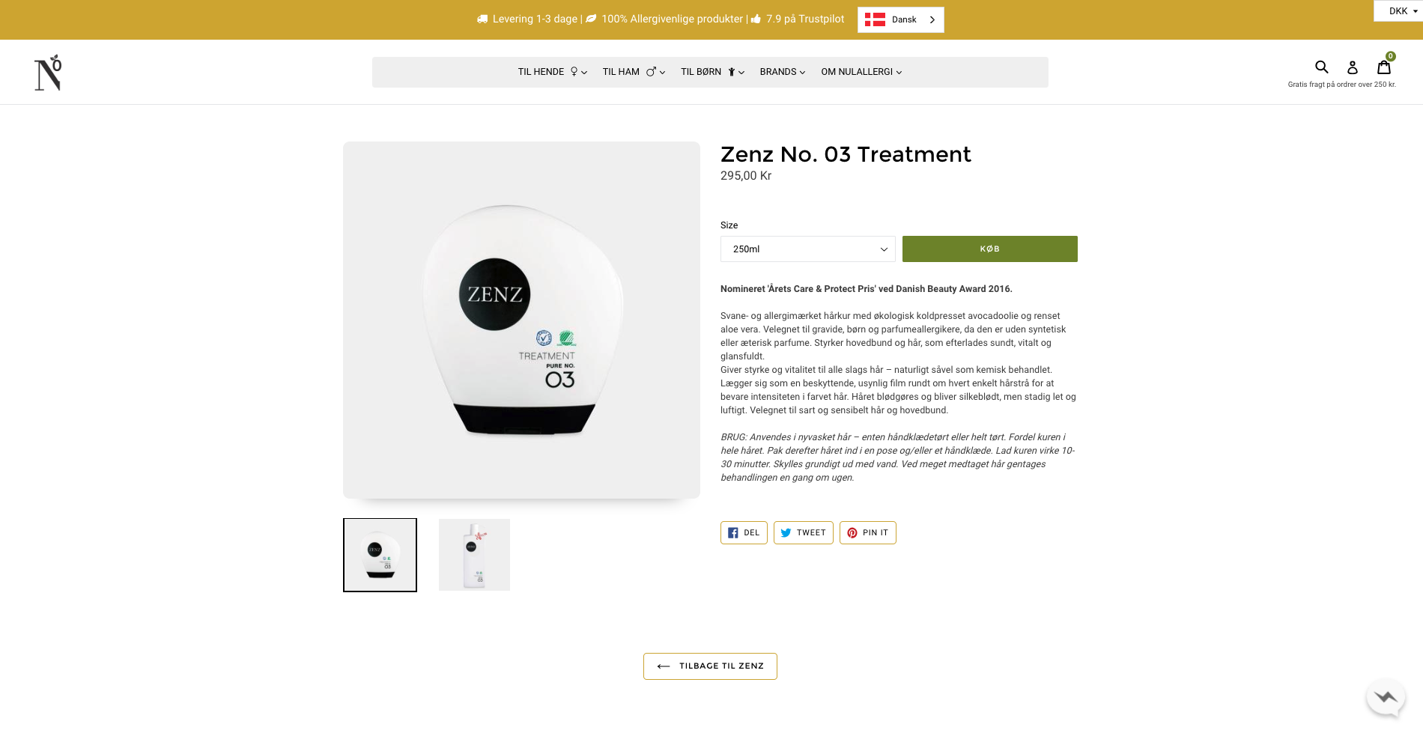Screen dimensions: 1423x730
Task: Click the Nulallergi N° logo
Action: click(48, 73)
